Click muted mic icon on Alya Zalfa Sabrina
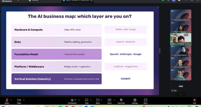The height and width of the screenshot is (107, 201). pyautogui.click(x=172, y=55)
